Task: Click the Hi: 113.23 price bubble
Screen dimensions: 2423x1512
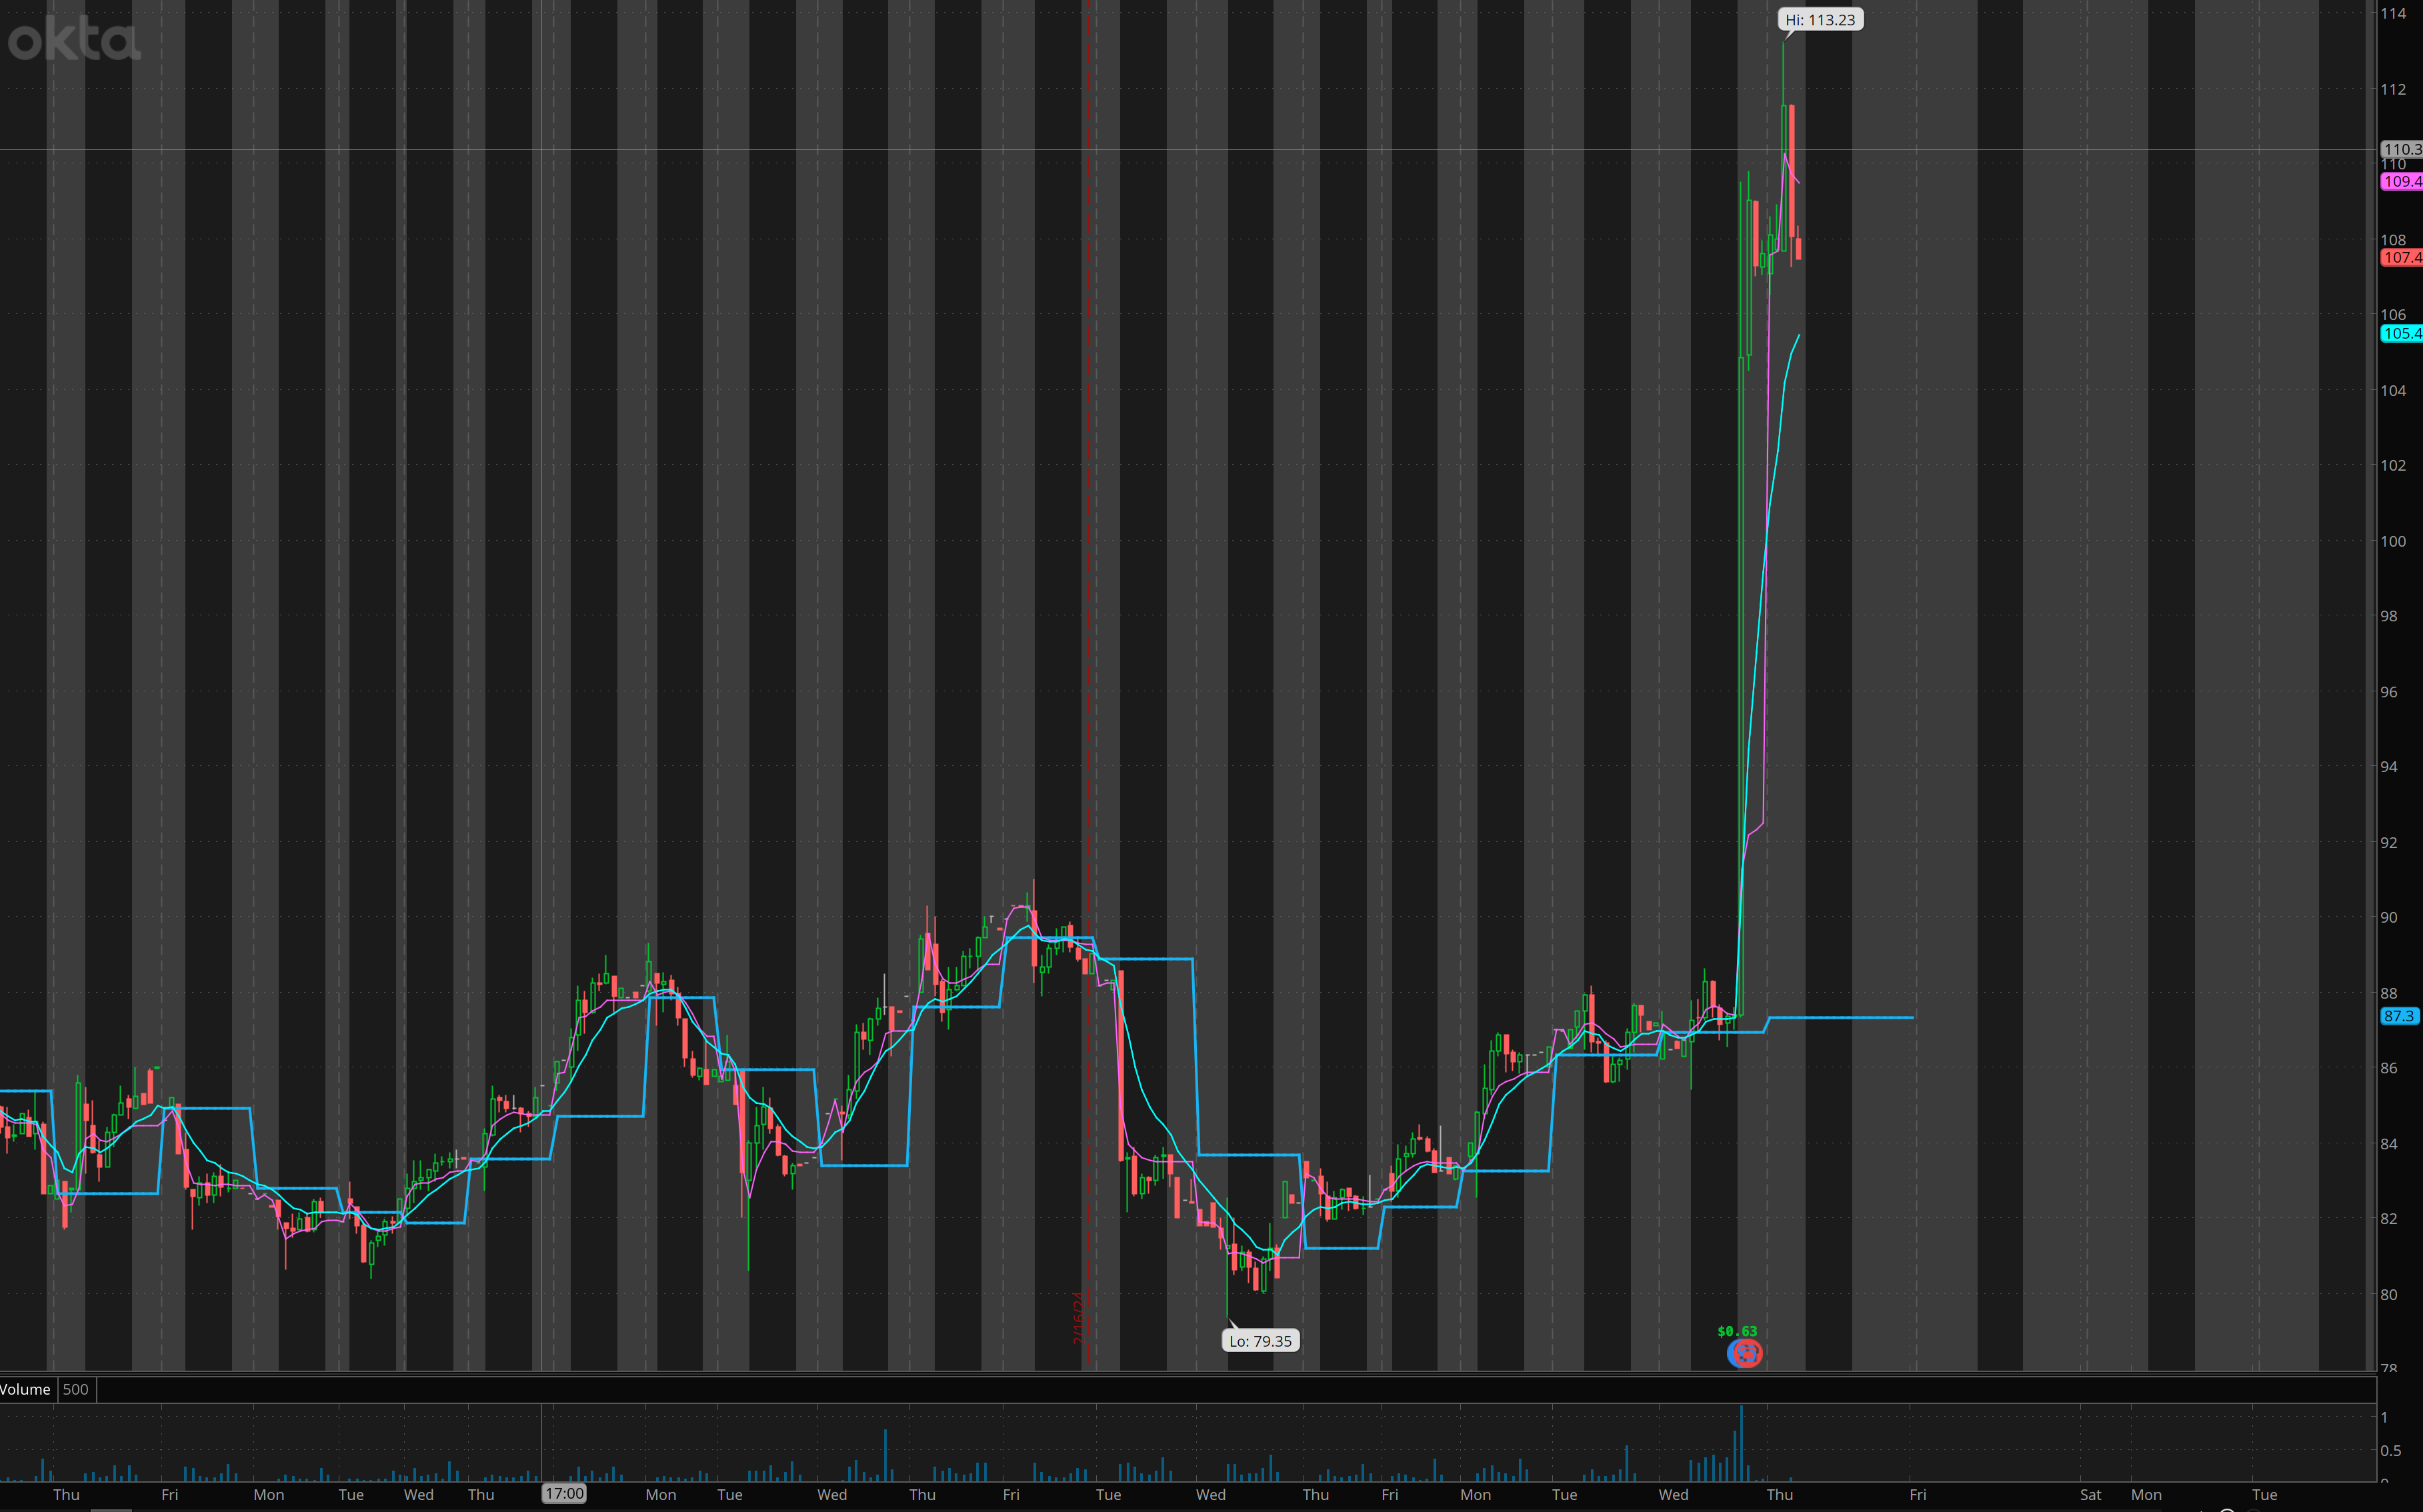Action: tap(1820, 20)
